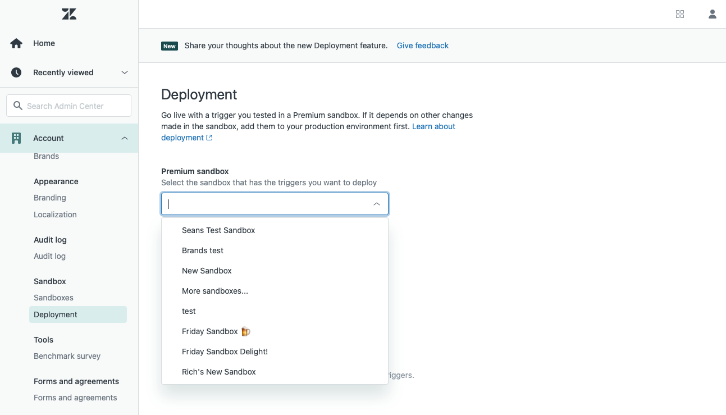Click the Zendesk logo icon
726x415 pixels.
click(x=69, y=14)
